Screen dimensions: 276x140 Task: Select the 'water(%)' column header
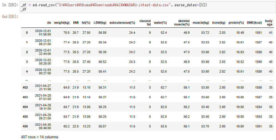coord(160,23)
